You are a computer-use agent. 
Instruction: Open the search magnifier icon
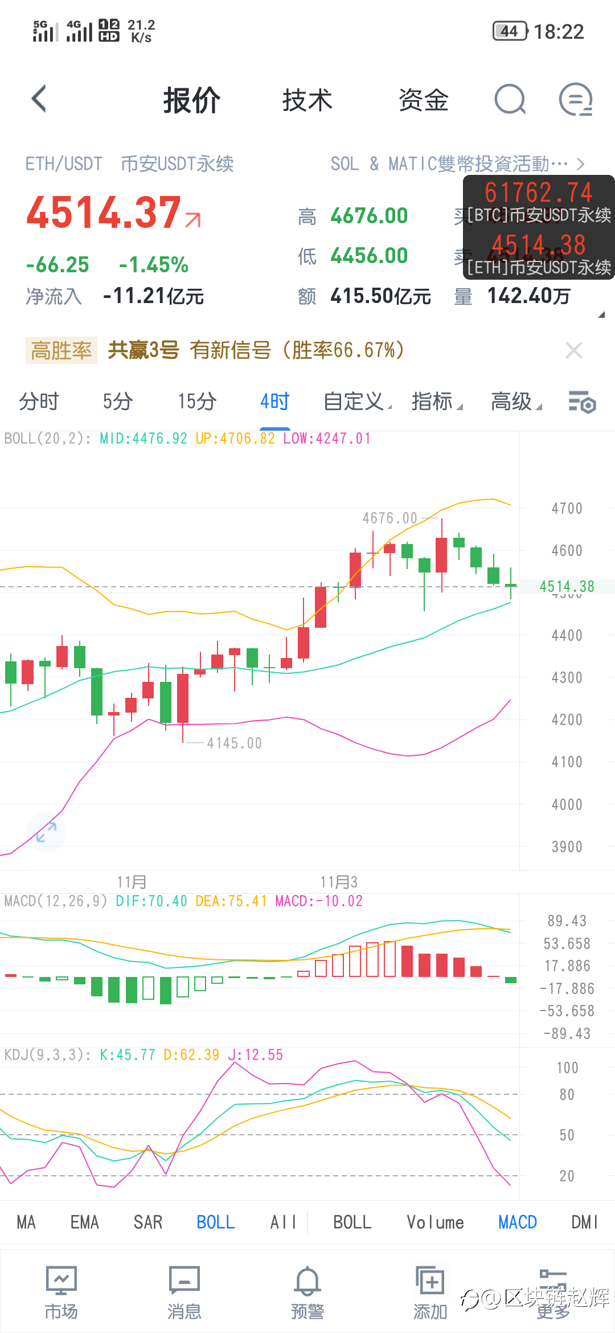coord(510,100)
